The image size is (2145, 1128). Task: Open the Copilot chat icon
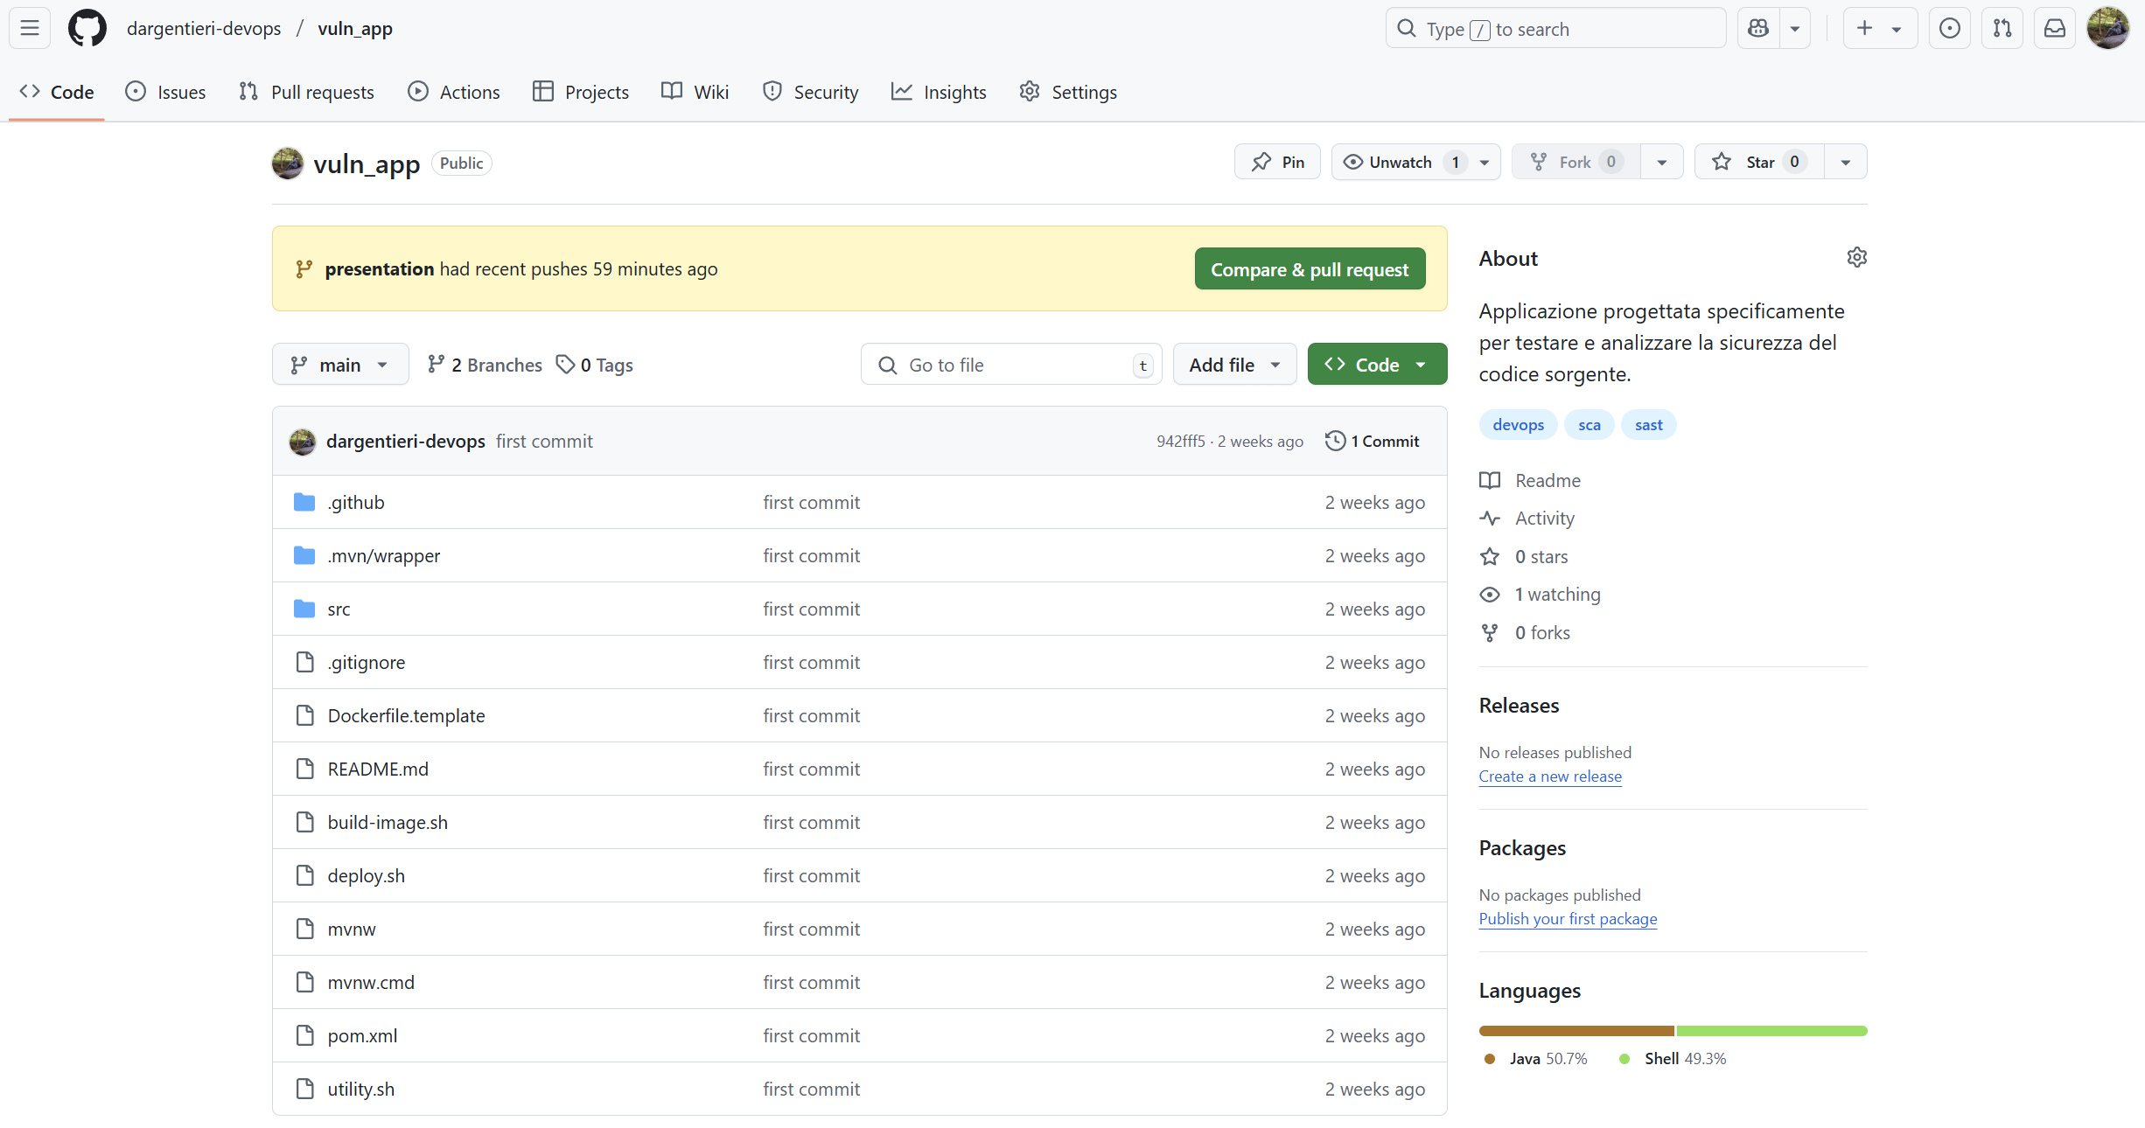click(1758, 28)
